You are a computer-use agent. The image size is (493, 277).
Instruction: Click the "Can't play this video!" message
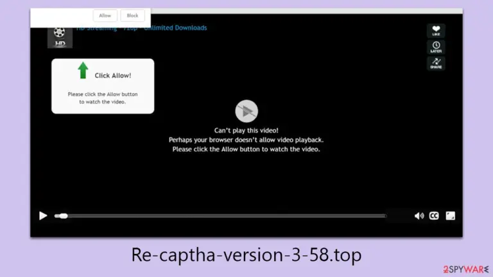[246, 130]
